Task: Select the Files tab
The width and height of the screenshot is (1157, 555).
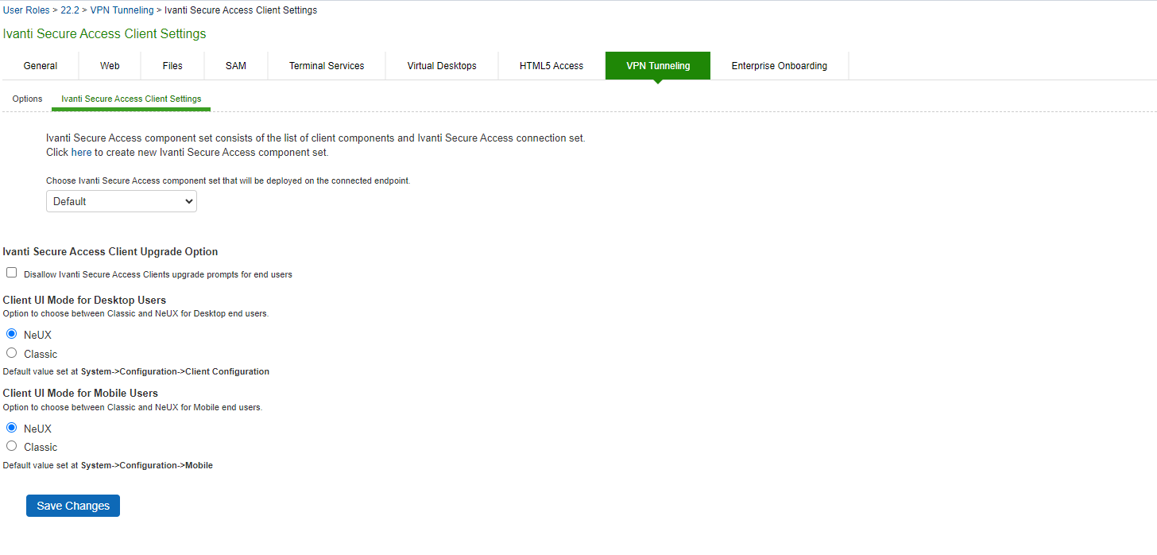Action: [172, 66]
